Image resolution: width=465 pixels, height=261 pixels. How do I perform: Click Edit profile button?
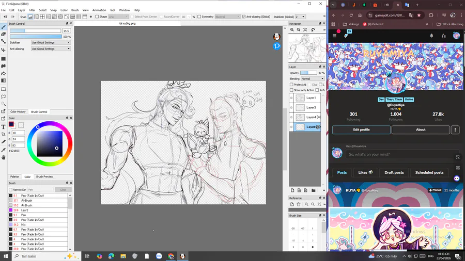tap(361, 129)
